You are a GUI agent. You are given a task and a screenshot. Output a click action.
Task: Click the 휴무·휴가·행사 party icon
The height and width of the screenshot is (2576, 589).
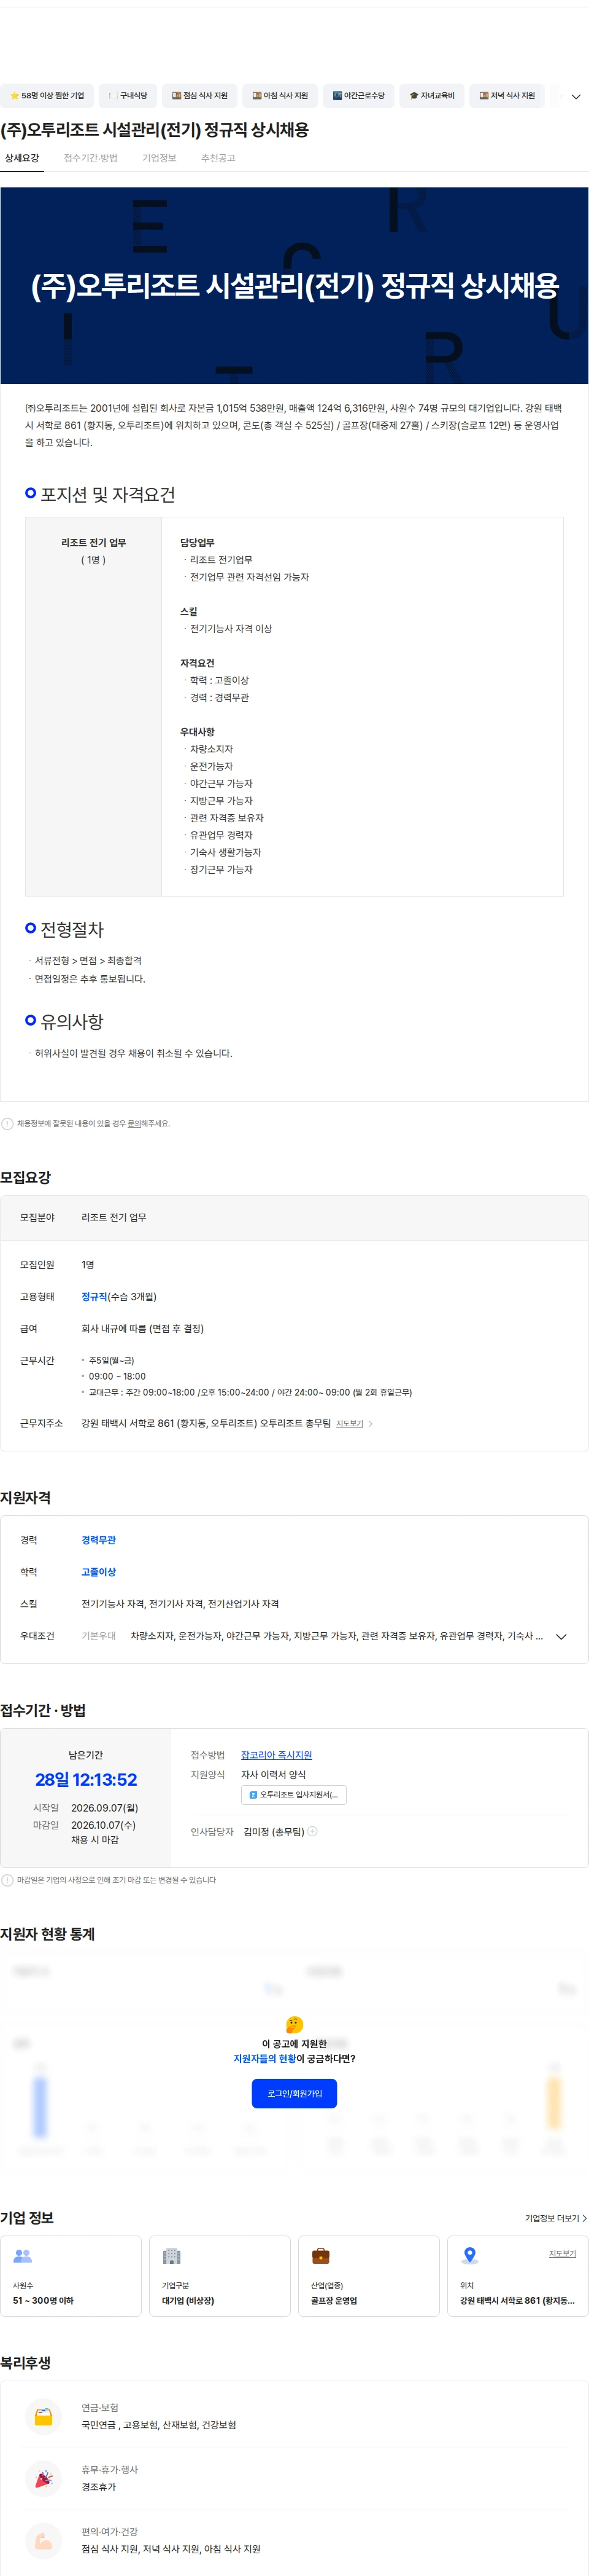pos(43,2479)
